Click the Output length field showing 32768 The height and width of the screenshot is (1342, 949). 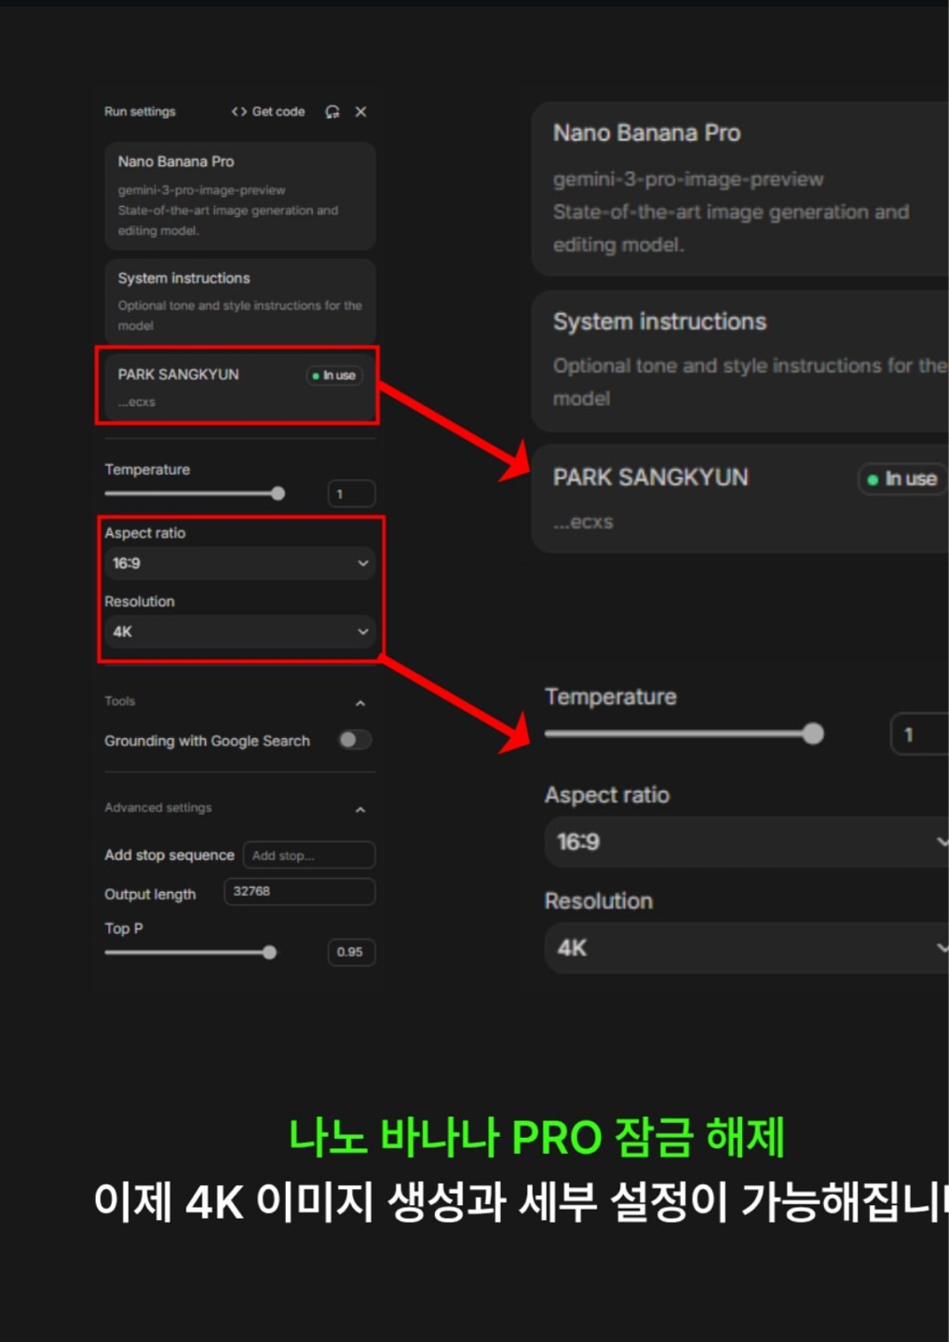pyautogui.click(x=300, y=892)
